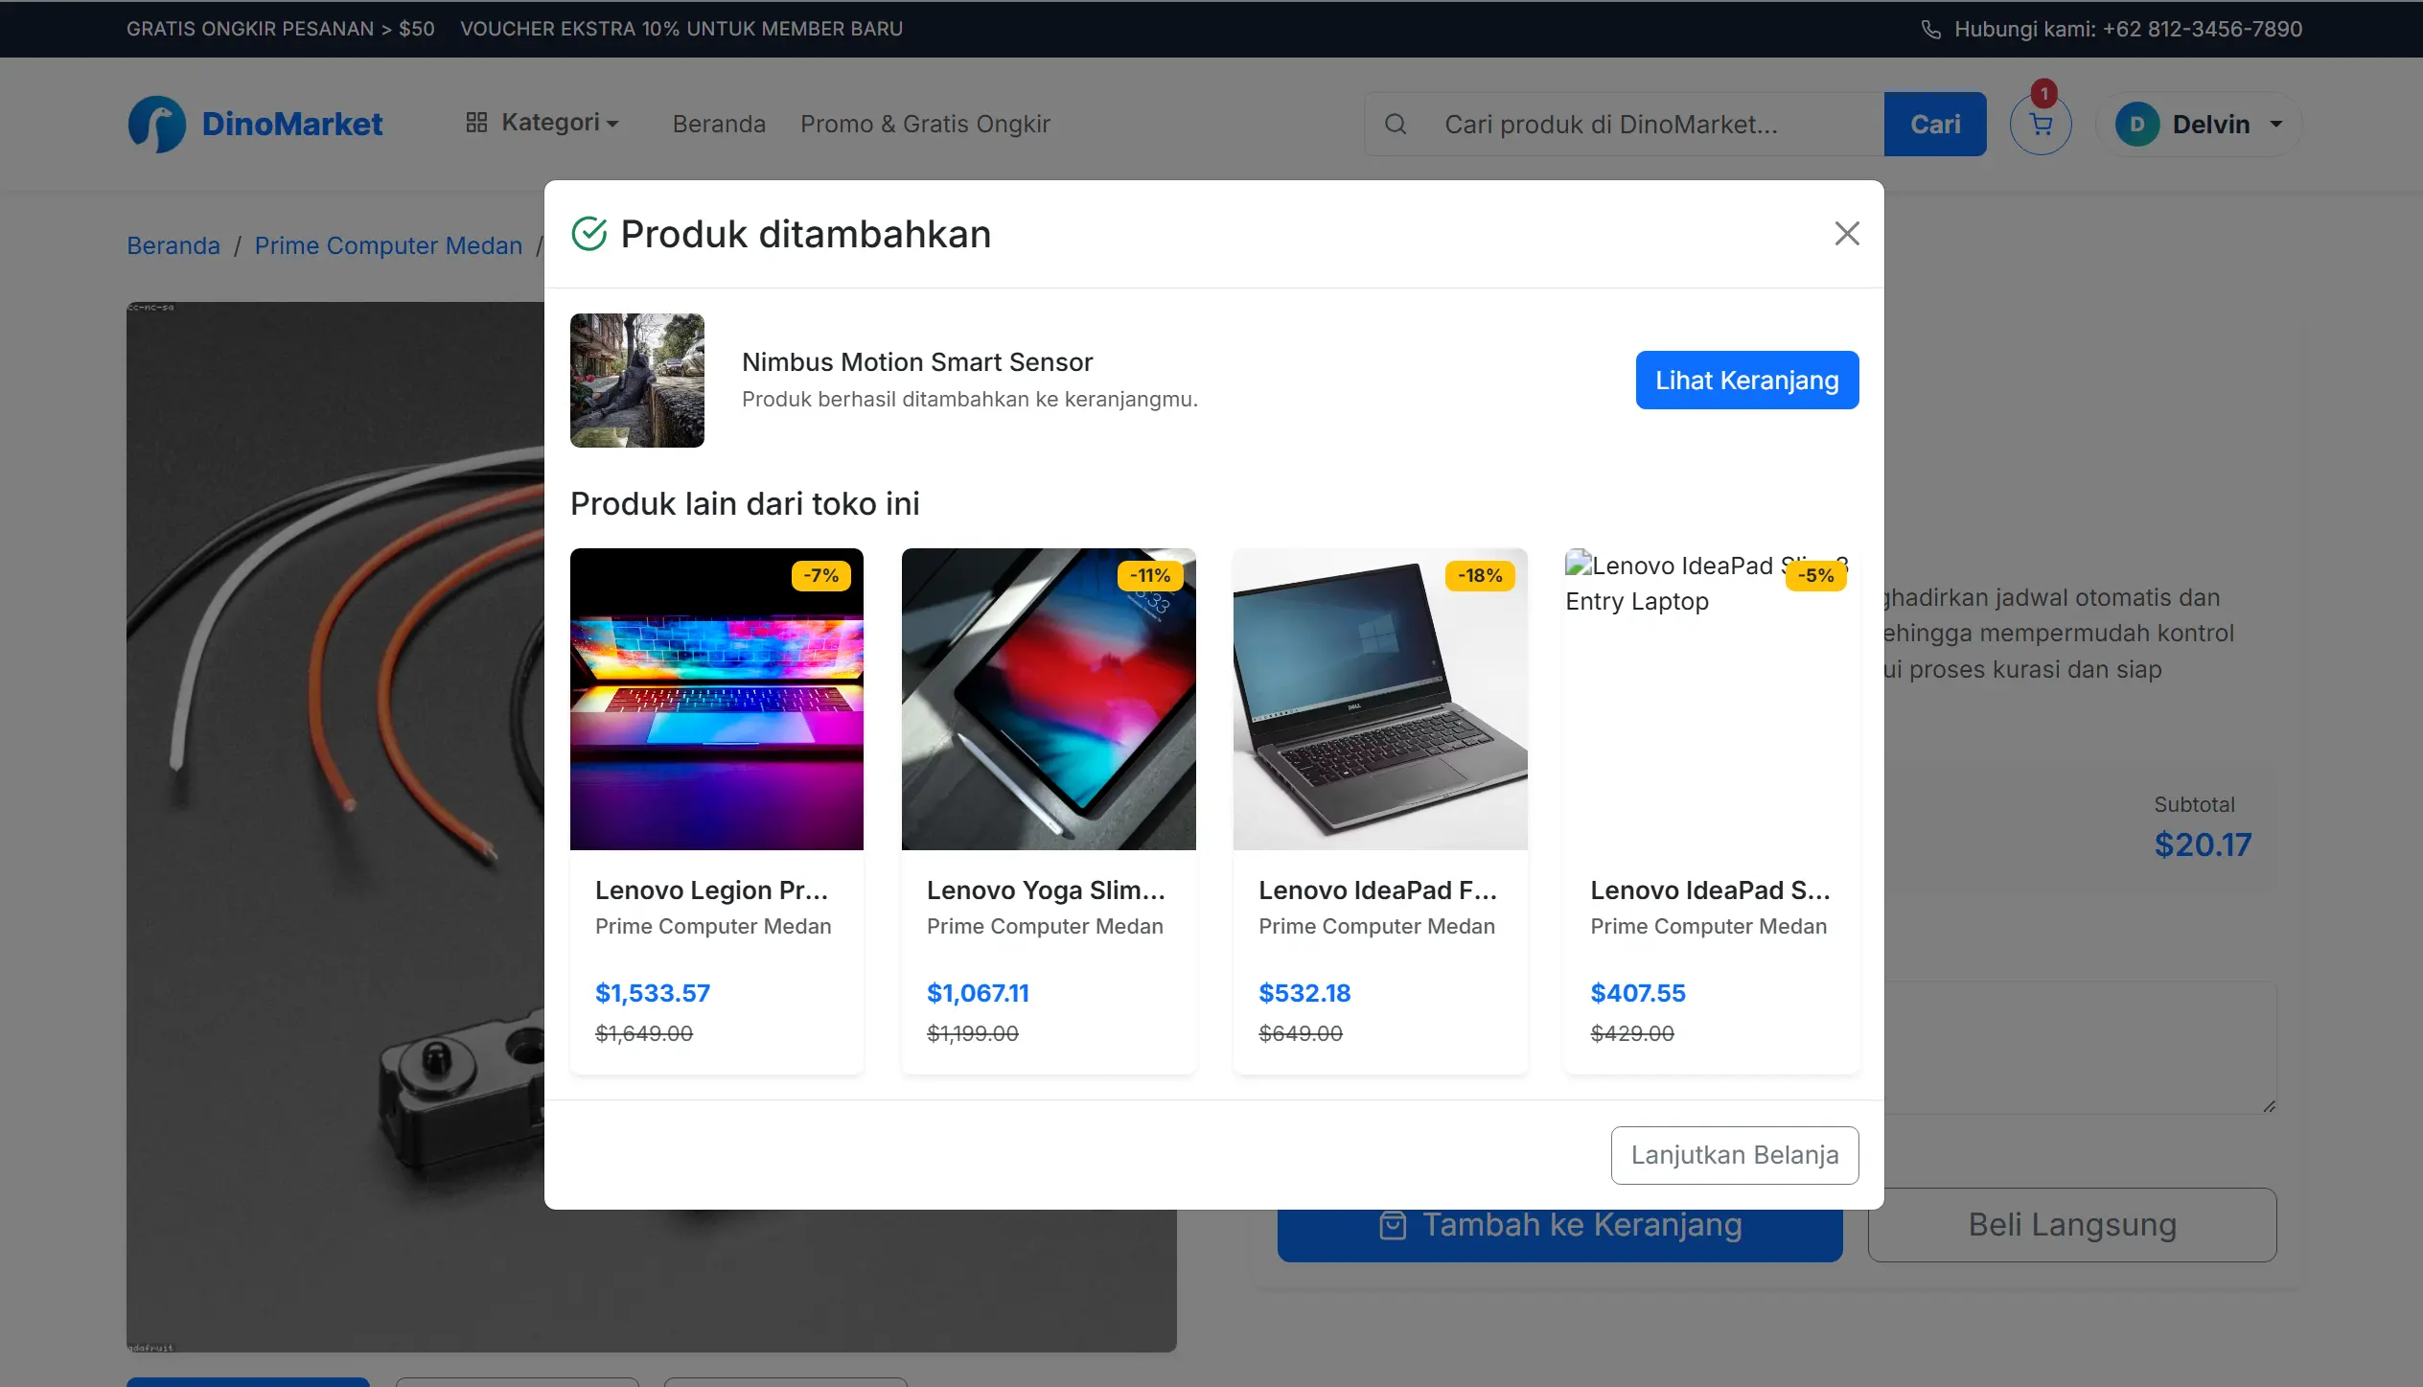Click Lenovo Yoga Slim... product title

[x=1046, y=890]
